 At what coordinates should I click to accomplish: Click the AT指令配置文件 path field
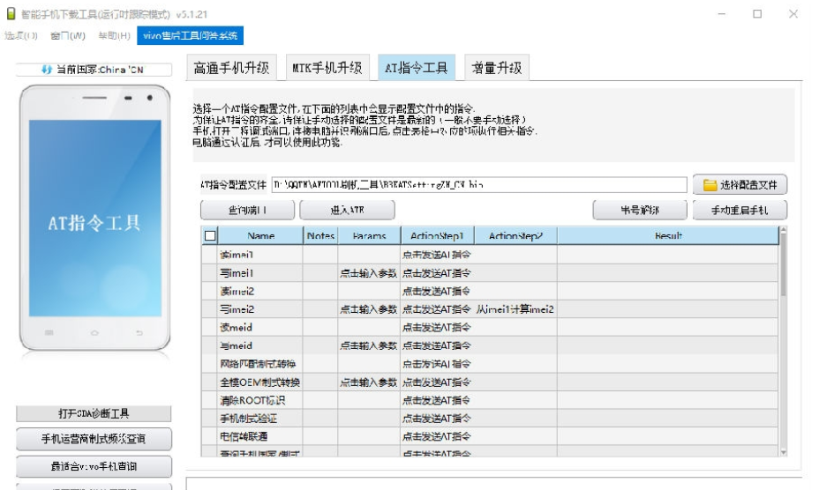(478, 185)
